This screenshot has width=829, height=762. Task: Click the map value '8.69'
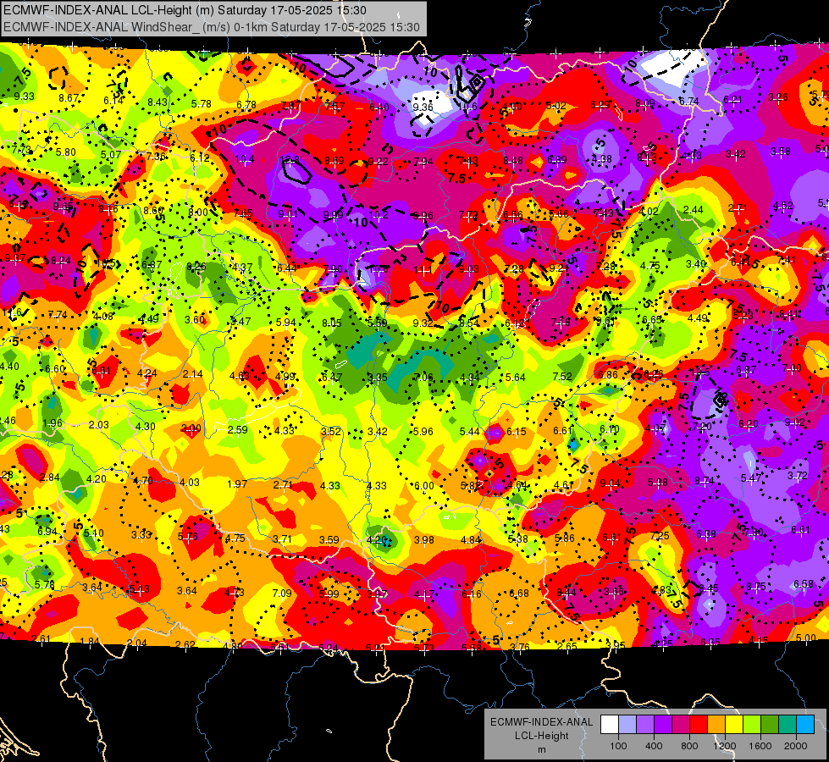(334, 160)
